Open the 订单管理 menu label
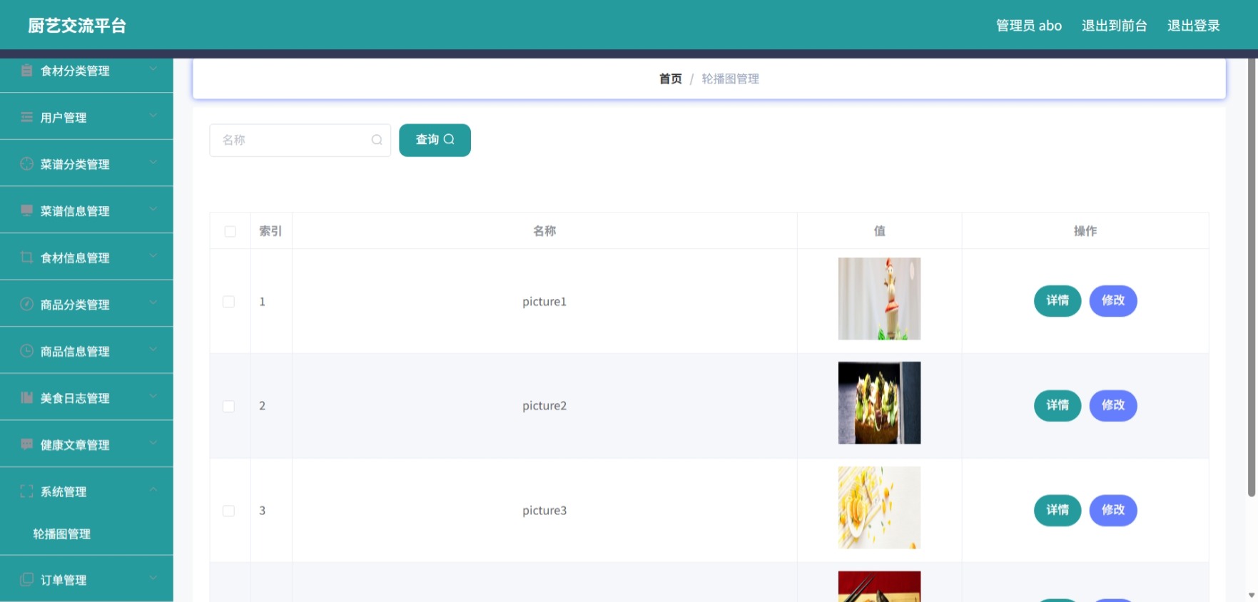 point(64,580)
